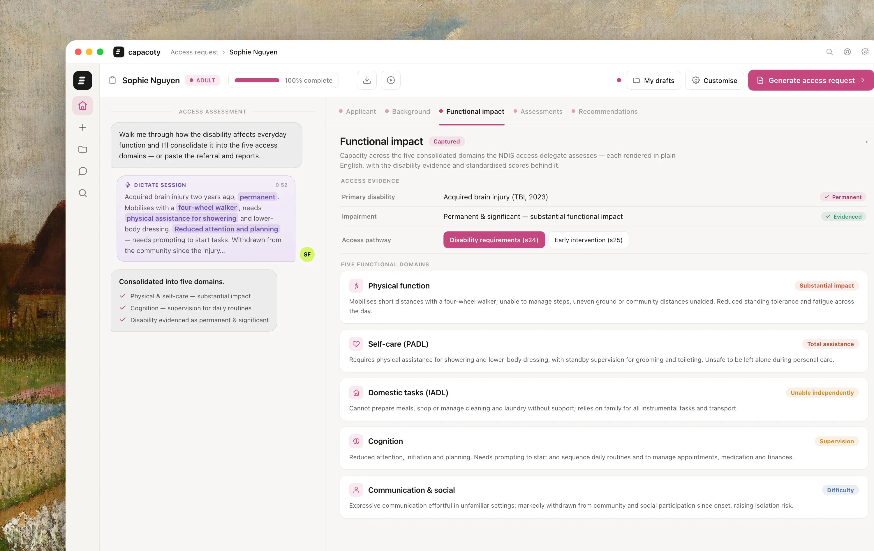Screen dimensions: 874x551
Task: Click the Substantial impact tag
Action: 827,286
